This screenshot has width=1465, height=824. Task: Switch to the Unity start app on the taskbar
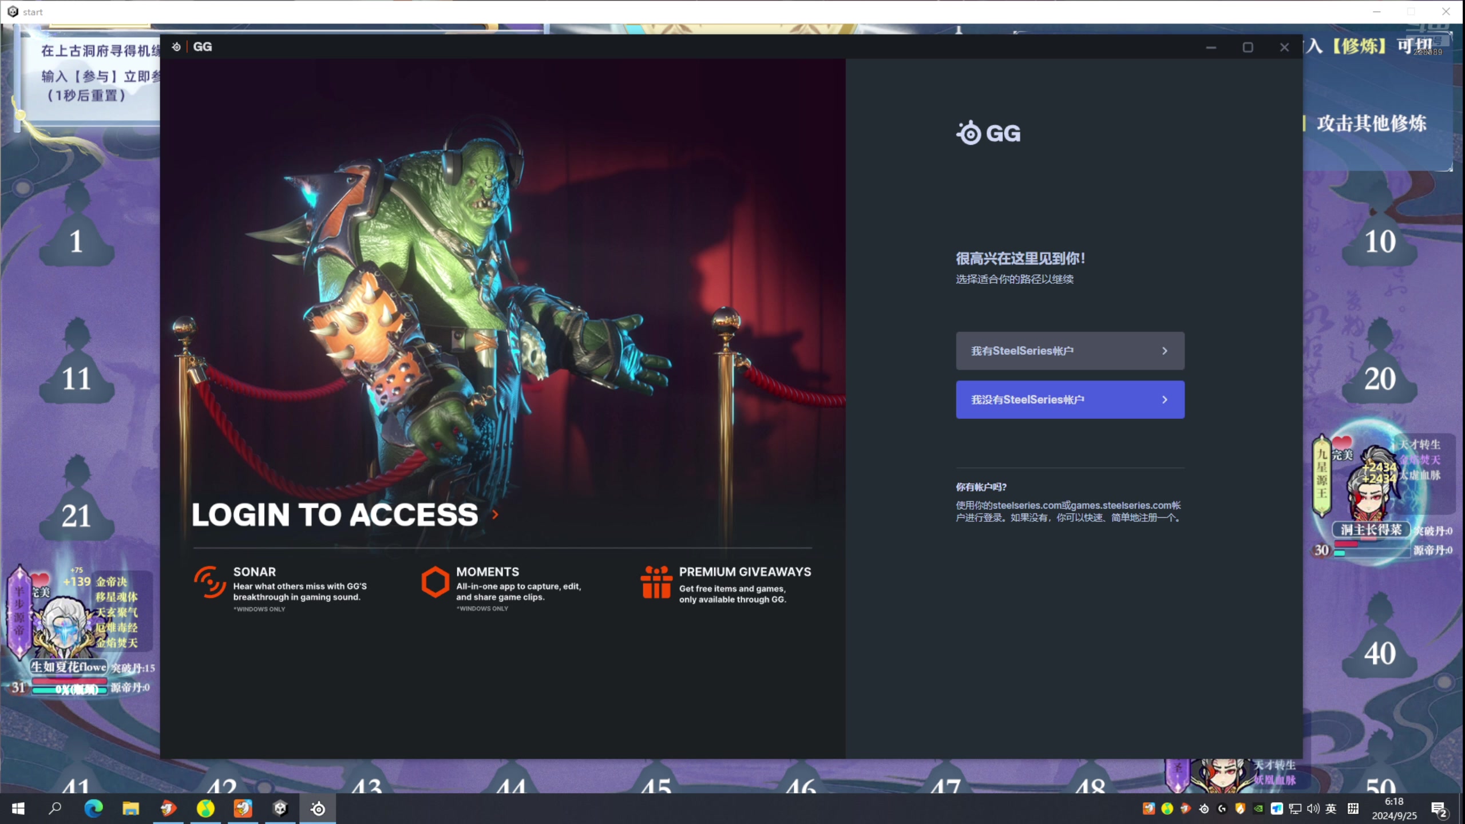[280, 809]
